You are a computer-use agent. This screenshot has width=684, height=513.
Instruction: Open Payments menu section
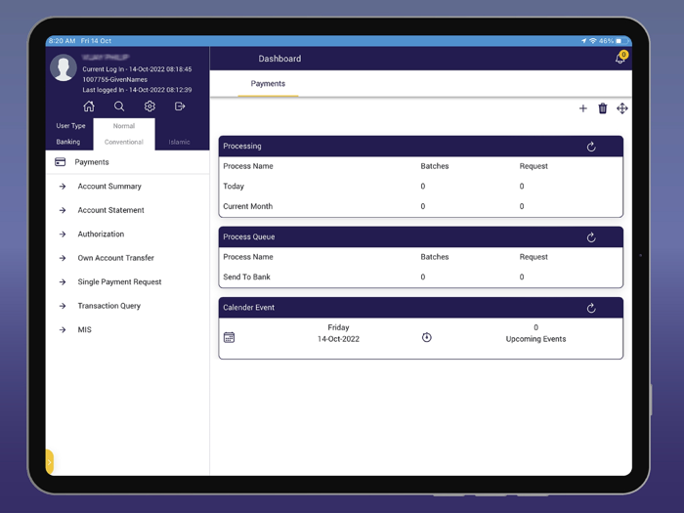click(127, 162)
